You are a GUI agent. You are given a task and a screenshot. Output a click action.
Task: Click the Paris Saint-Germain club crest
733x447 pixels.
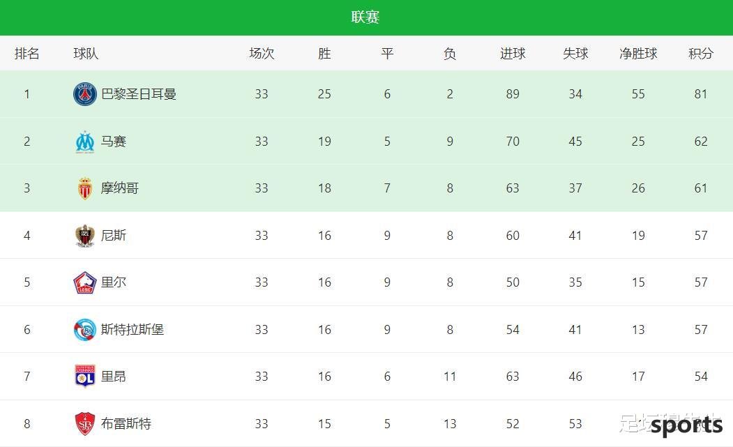pos(85,94)
